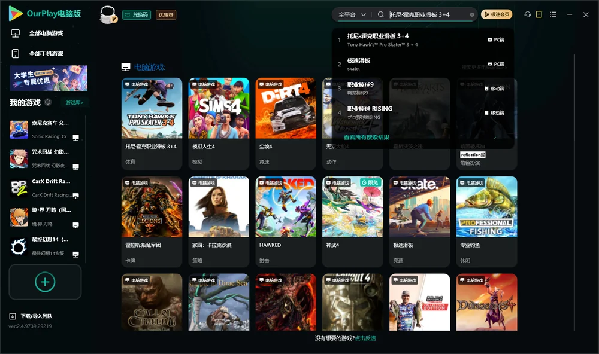The width and height of the screenshot is (599, 354).
Task: Open the list menu icon in title bar
Action: pyautogui.click(x=553, y=14)
